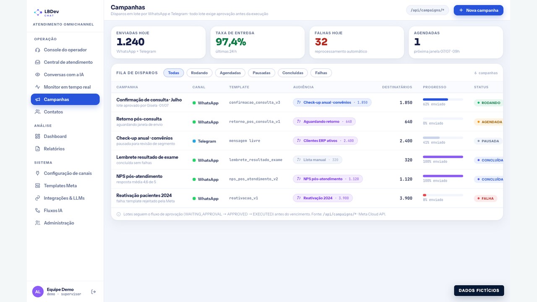Select the Todas filter chip
This screenshot has width=537, height=302.
(x=174, y=73)
